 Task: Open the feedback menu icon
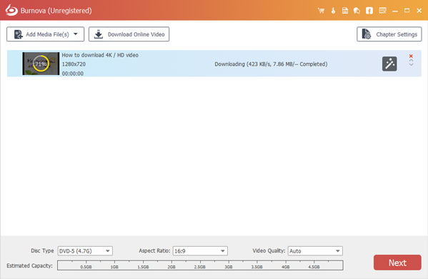(x=383, y=11)
